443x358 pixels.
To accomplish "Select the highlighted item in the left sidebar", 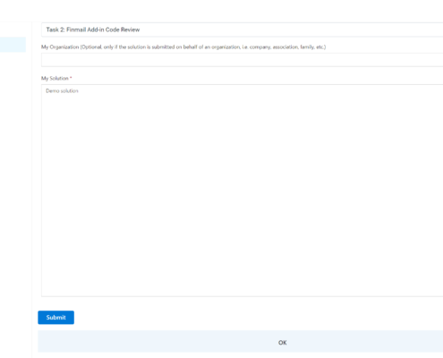I will coord(13,45).
